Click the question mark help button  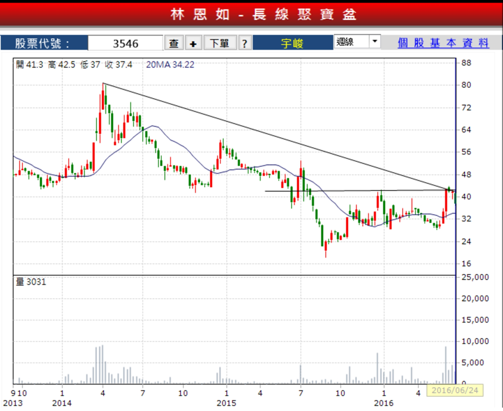coord(244,43)
